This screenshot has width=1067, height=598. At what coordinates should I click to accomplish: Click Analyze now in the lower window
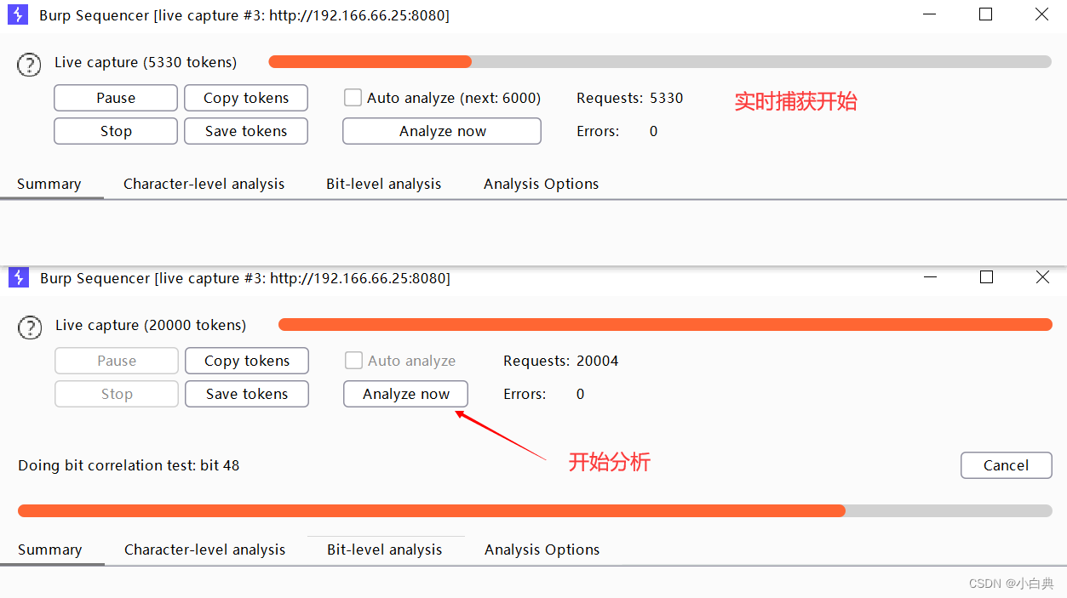click(x=406, y=394)
